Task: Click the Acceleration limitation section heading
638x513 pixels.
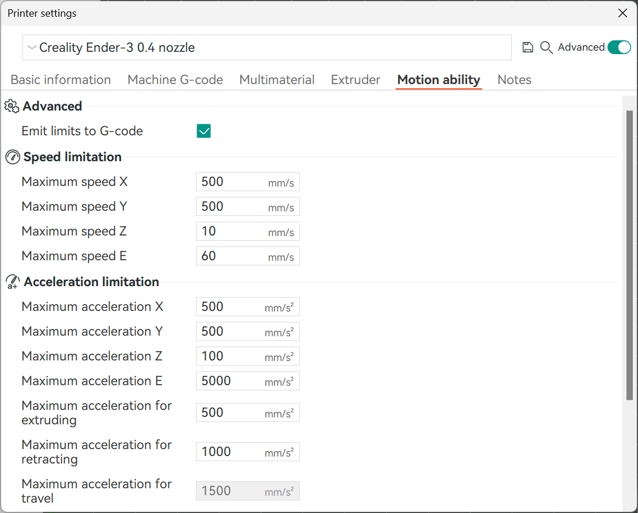Action: (x=91, y=282)
